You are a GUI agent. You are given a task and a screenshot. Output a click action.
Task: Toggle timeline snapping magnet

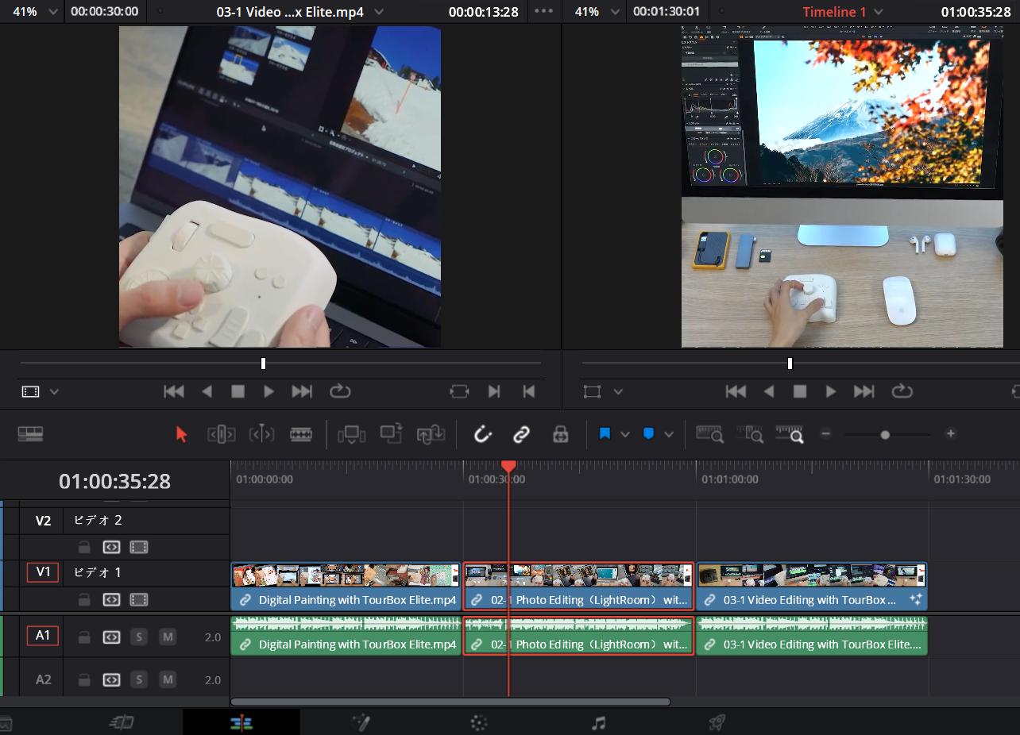(x=483, y=434)
